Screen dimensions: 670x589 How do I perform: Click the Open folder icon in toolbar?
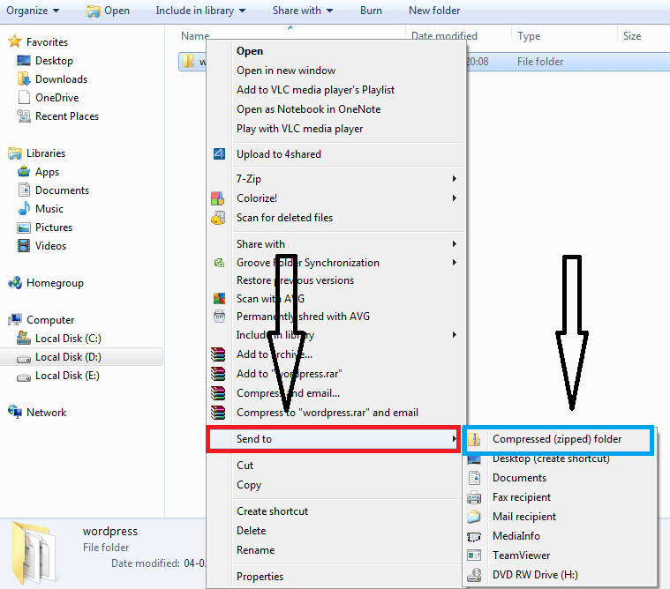pyautogui.click(x=93, y=11)
